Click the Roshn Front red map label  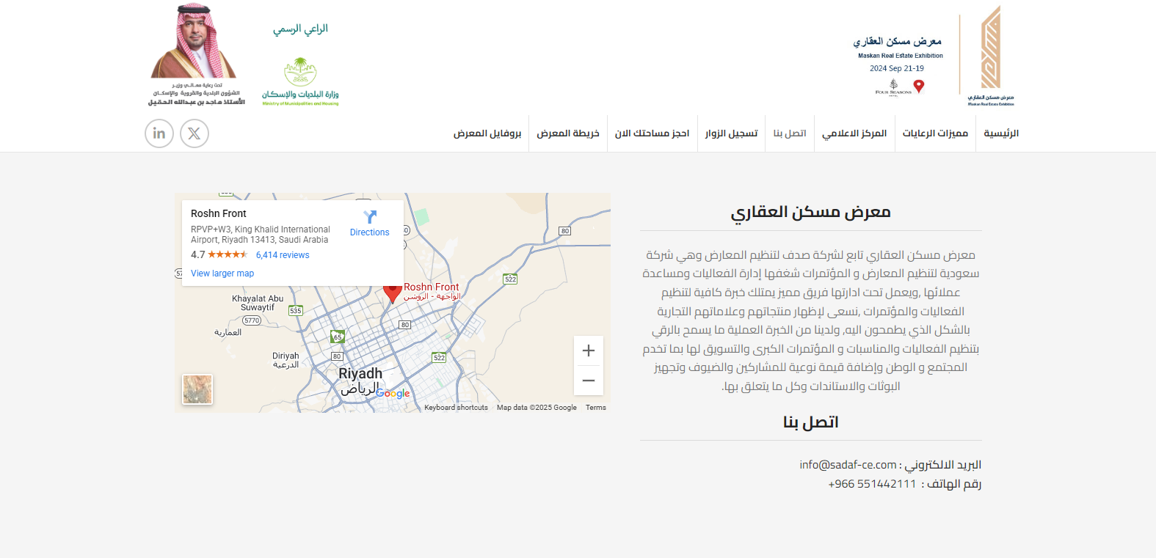[x=432, y=287]
